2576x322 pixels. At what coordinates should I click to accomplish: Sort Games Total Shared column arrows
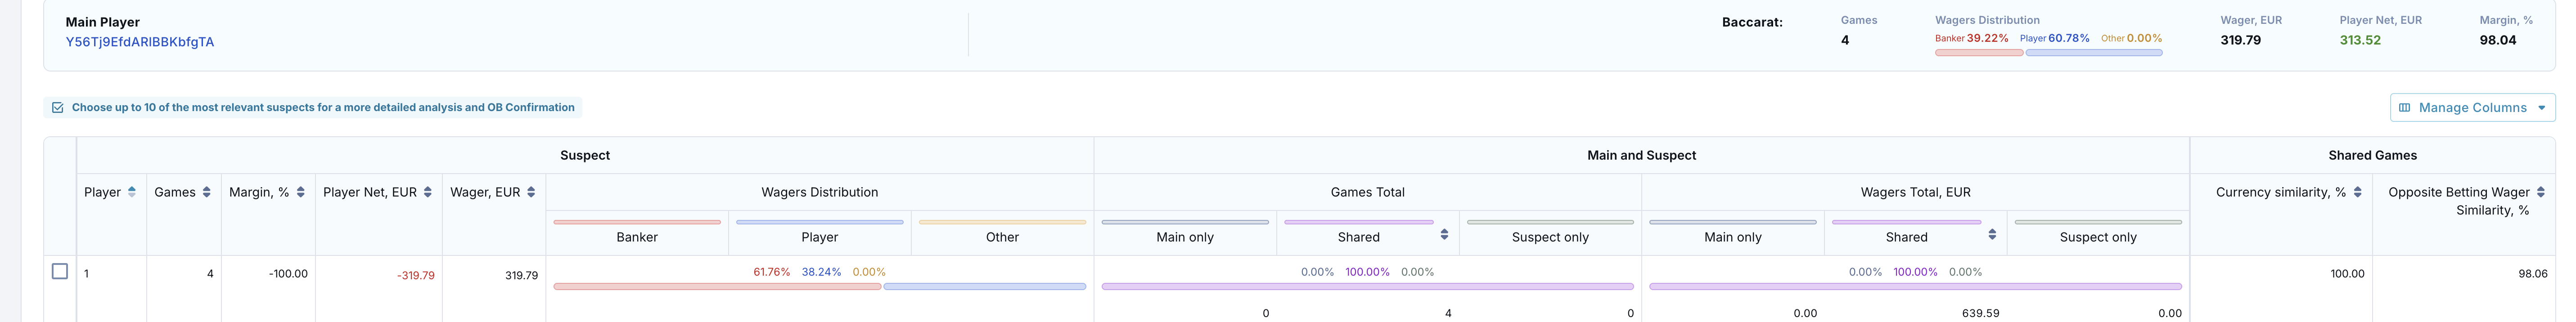tap(1444, 234)
